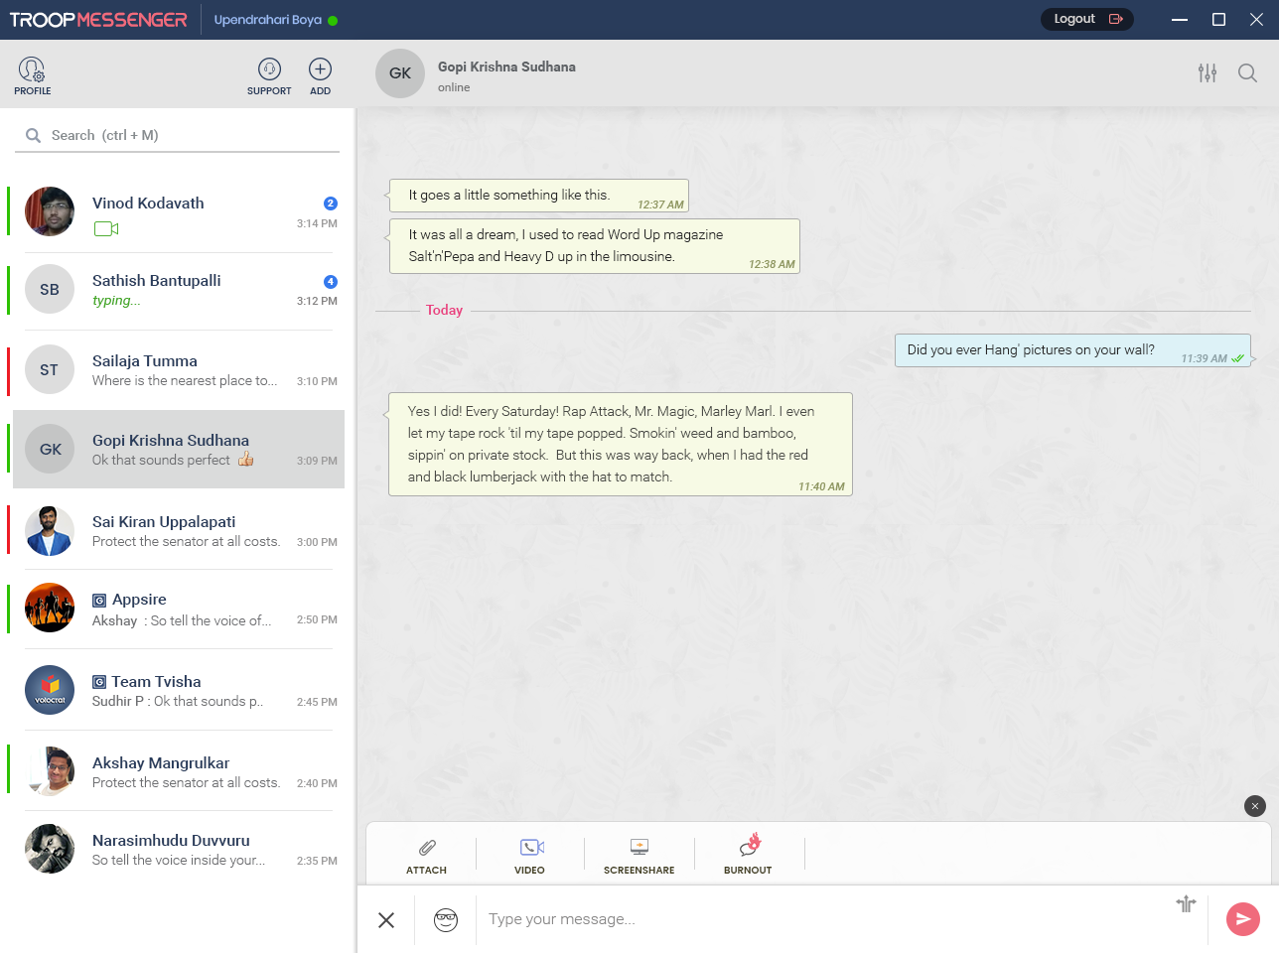Click the Add contact icon
This screenshot has width=1279, height=953.
319,69
